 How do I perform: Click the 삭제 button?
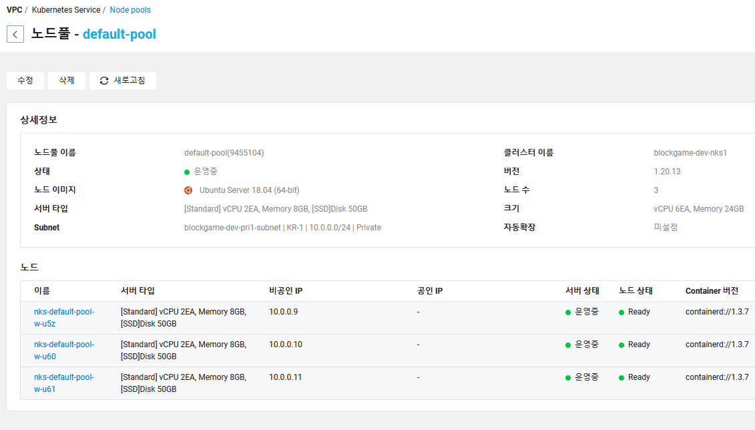pos(67,80)
